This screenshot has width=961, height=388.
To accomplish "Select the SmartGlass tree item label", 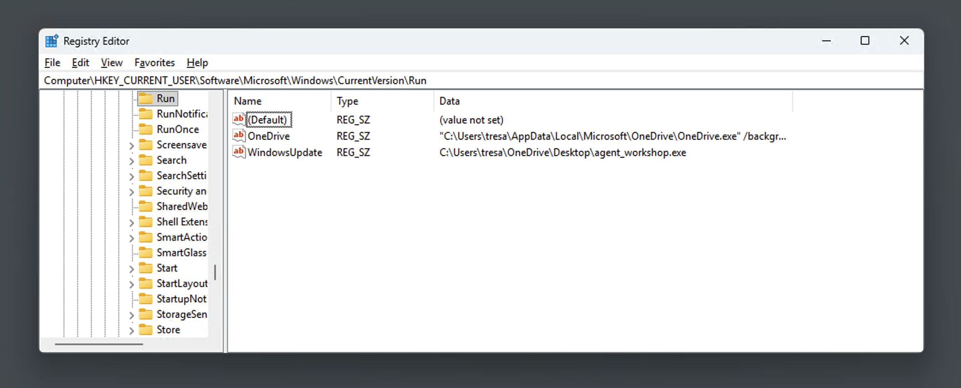I will [182, 253].
